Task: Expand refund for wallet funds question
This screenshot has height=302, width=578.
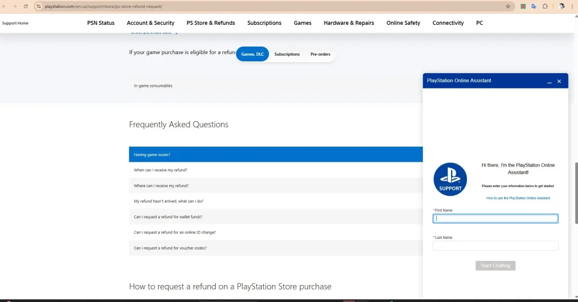Action: point(275,217)
